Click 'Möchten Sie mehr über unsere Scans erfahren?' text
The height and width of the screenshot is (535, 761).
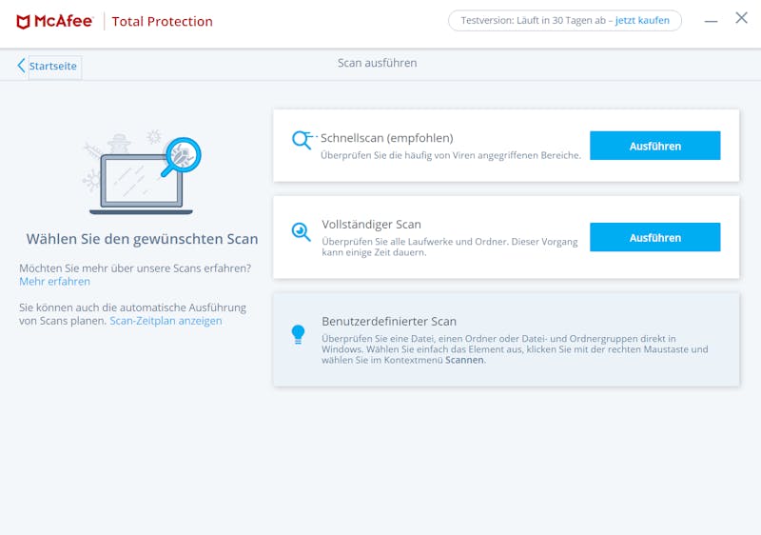tap(135, 268)
